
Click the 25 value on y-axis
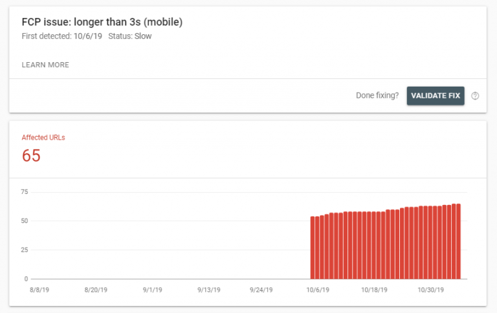click(x=25, y=250)
